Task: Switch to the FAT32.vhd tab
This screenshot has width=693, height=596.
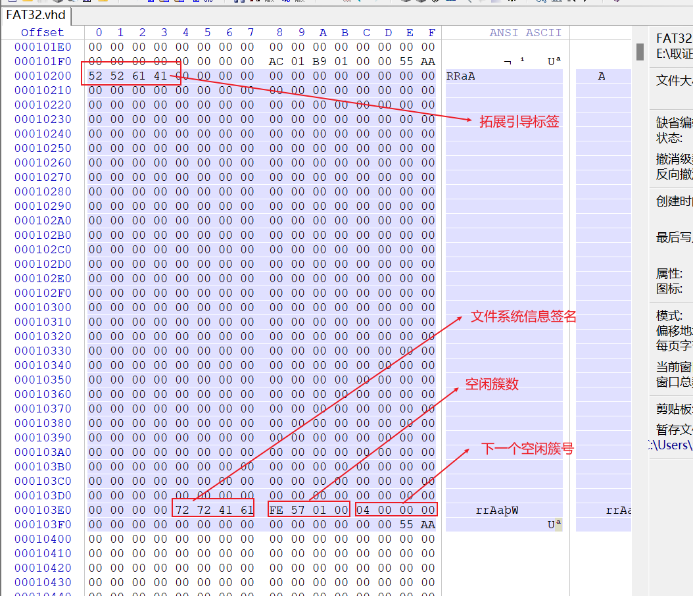Action: pos(36,14)
